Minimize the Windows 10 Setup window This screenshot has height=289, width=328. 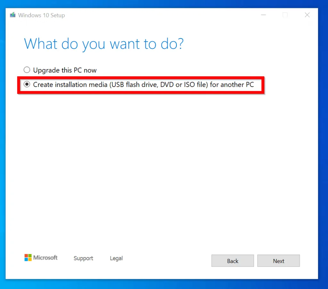pos(263,15)
